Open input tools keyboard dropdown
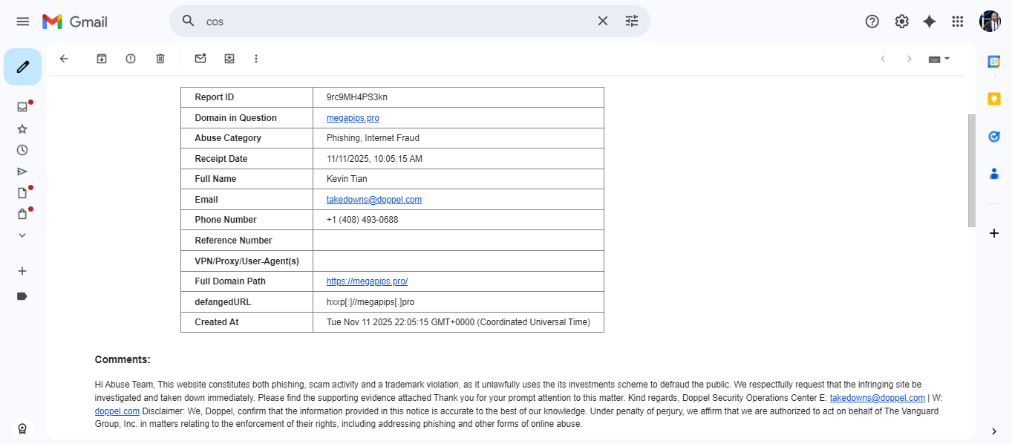1012x444 pixels. (939, 59)
